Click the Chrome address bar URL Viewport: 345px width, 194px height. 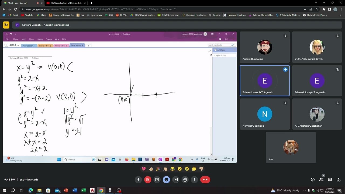[100, 9]
